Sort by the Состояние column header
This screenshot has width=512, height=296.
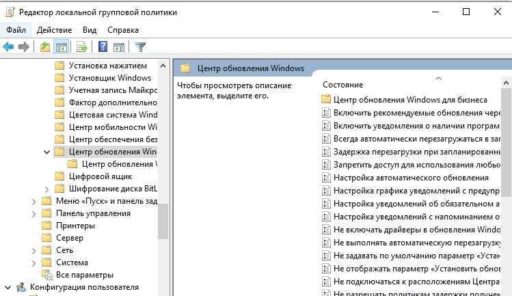click(343, 85)
